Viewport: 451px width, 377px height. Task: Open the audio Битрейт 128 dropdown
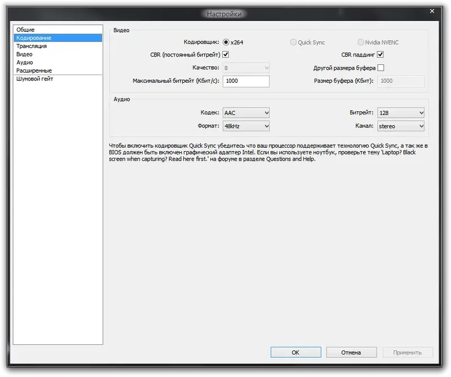pos(401,113)
